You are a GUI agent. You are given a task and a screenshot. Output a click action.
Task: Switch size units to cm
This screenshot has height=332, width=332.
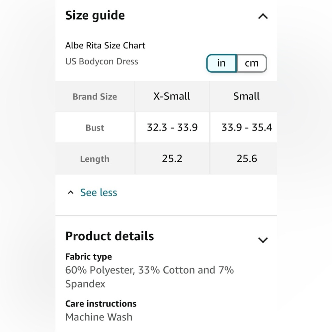click(252, 63)
